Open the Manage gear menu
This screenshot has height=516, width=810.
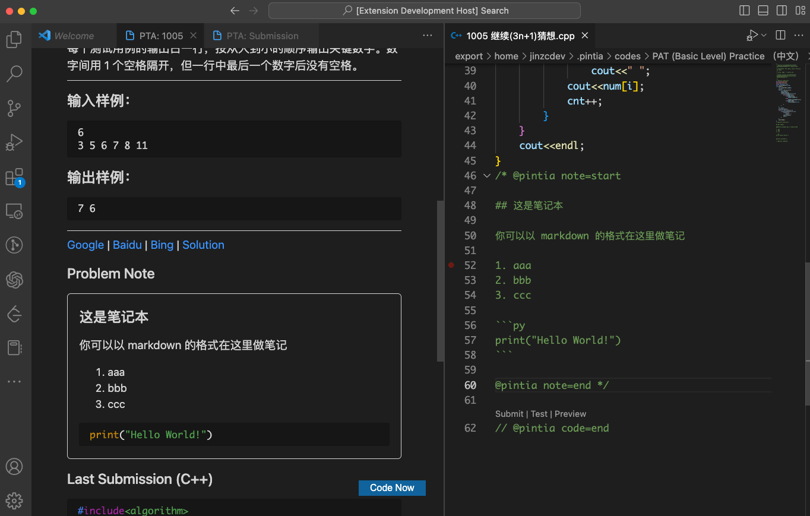(x=14, y=501)
